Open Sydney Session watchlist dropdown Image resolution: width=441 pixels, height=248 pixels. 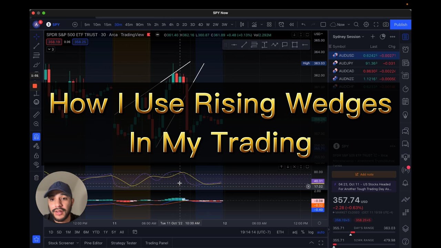(x=349, y=37)
